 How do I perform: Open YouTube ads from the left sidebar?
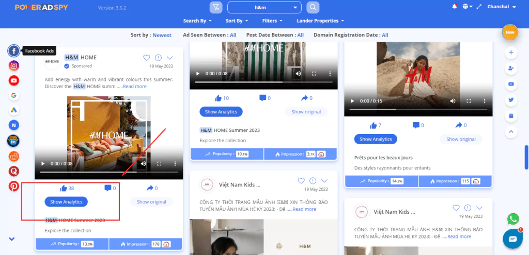coord(14,80)
